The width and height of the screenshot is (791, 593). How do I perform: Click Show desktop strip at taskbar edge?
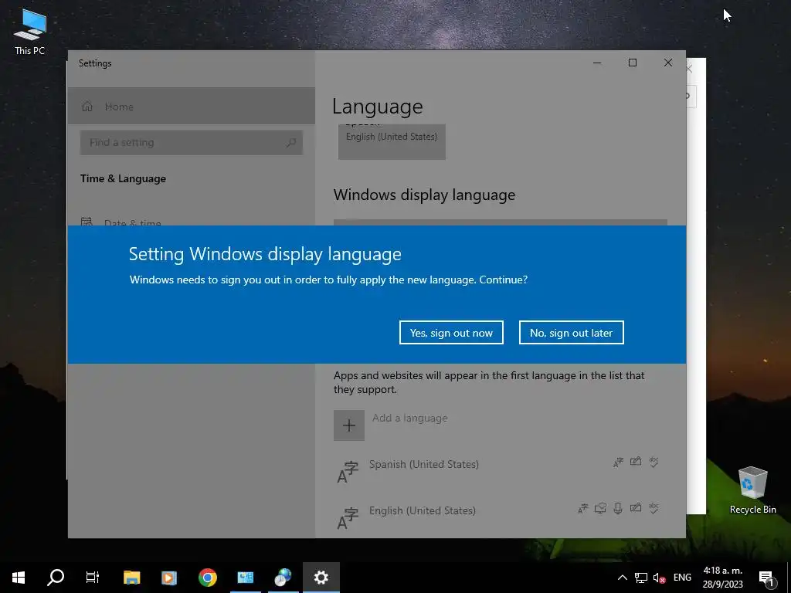789,578
